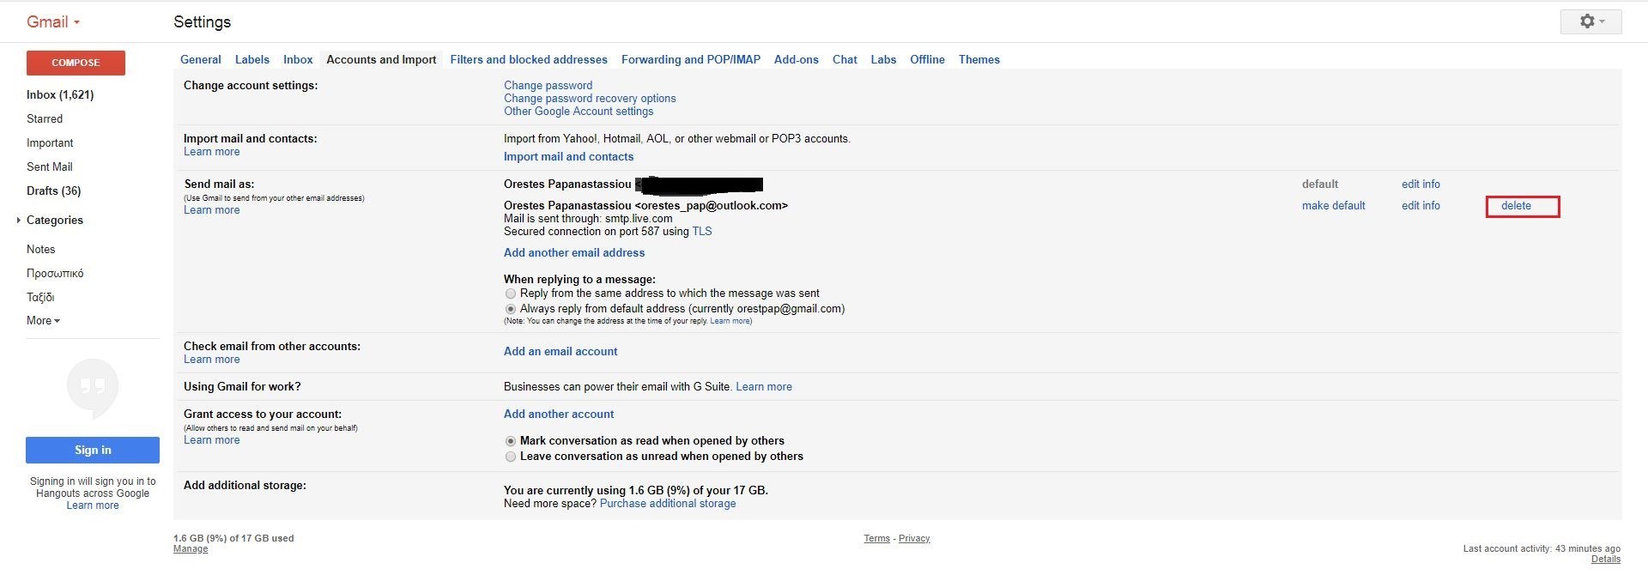The width and height of the screenshot is (1648, 575).
Task: Click the Manage storage link
Action: click(x=191, y=548)
